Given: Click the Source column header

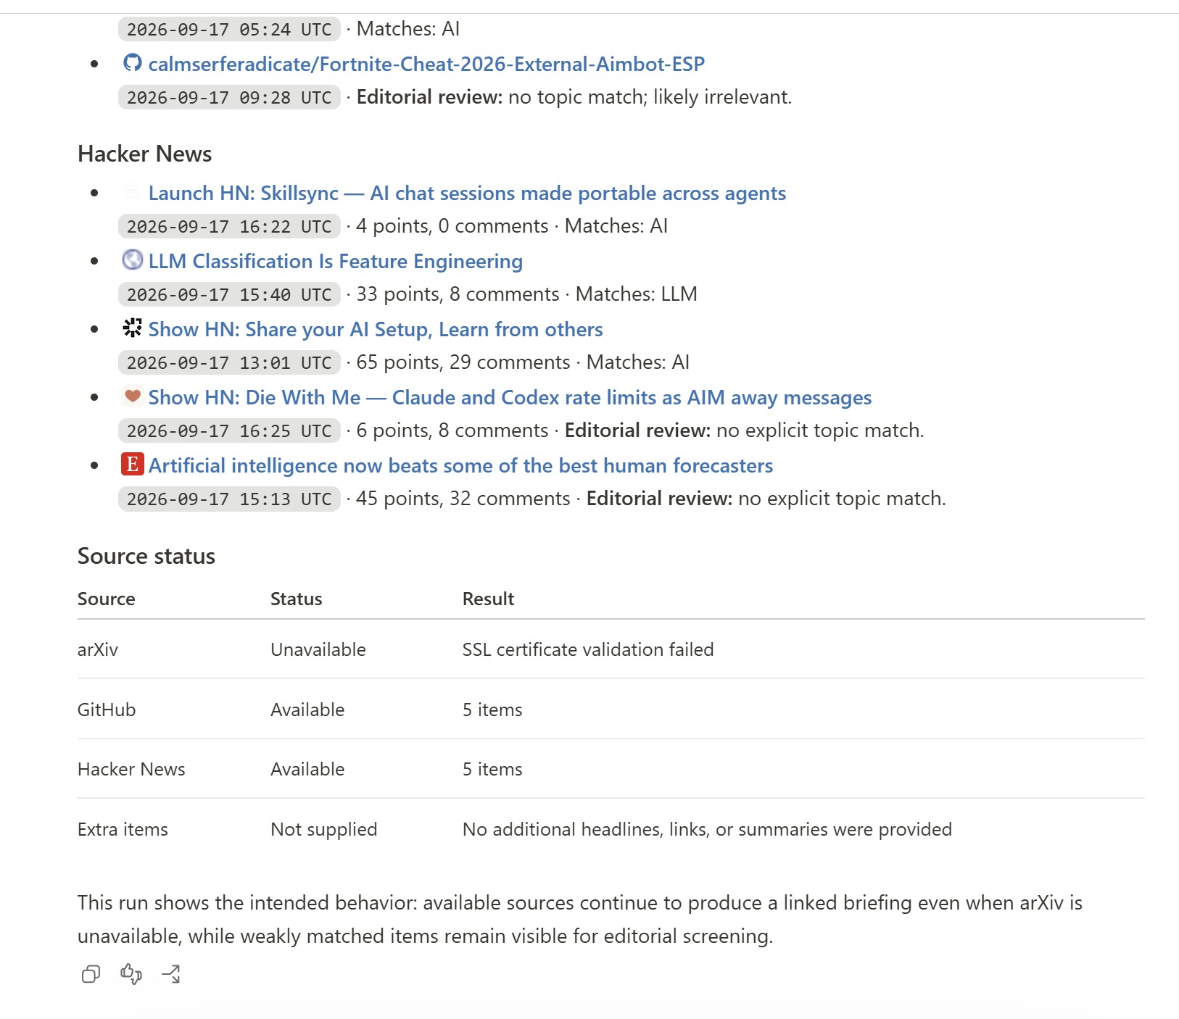Looking at the screenshot, I should (x=107, y=599).
